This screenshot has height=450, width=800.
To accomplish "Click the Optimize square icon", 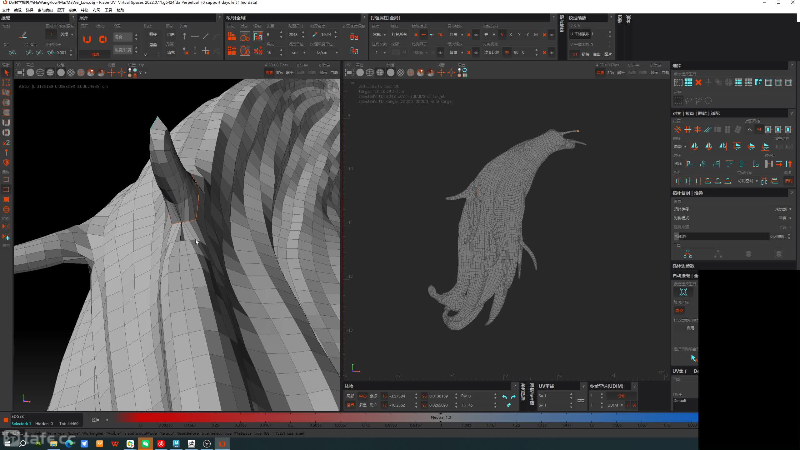I will point(102,39).
